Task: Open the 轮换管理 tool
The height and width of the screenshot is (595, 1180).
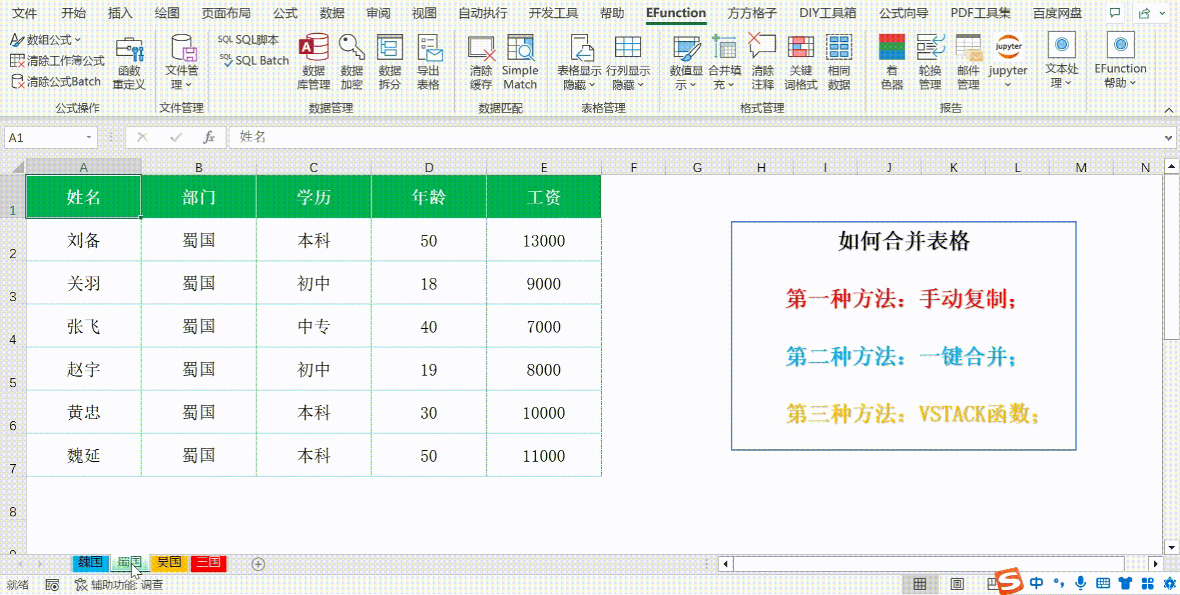Action: pyautogui.click(x=930, y=63)
